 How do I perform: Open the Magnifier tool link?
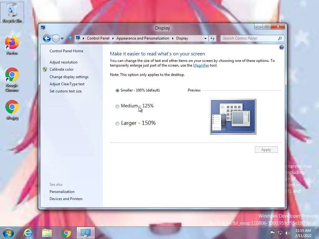pos(201,65)
